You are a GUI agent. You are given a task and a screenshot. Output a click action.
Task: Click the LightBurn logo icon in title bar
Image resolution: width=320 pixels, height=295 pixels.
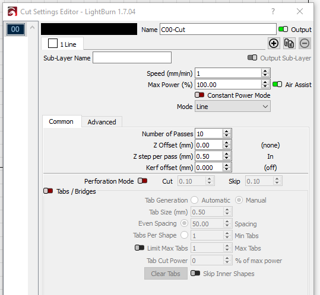[x=12, y=12]
